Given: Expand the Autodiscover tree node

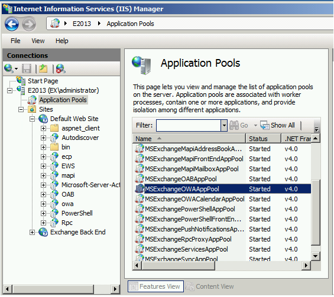Looking at the screenshot, I should click(x=43, y=138).
